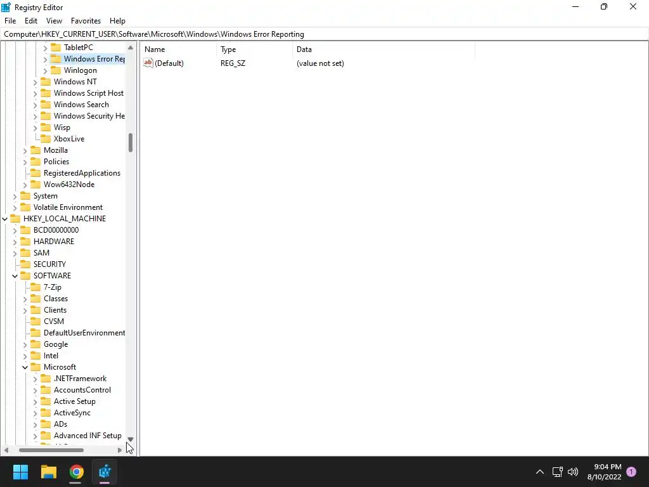Viewport: 649px width, 487px height.
Task: Click the horizontal scroll left arrow
Action: pyautogui.click(x=6, y=450)
